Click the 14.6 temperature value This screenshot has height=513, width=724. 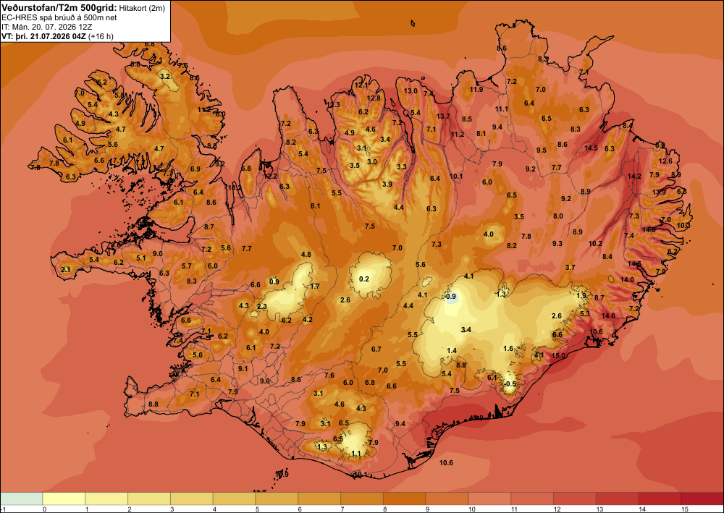609,316
